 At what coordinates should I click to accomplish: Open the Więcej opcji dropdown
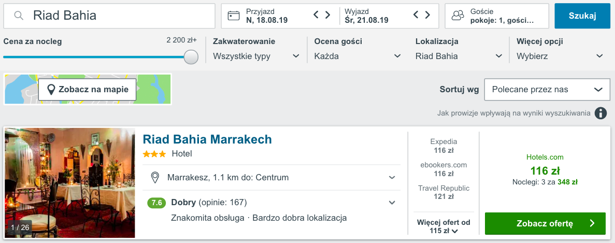click(560, 56)
